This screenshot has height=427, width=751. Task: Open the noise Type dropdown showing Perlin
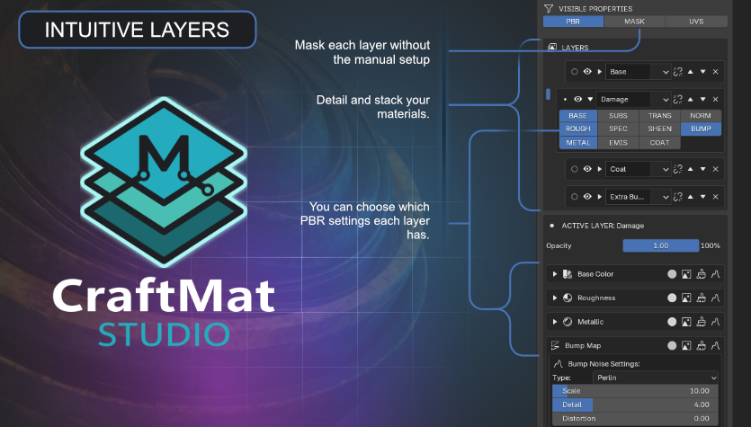pyautogui.click(x=656, y=378)
